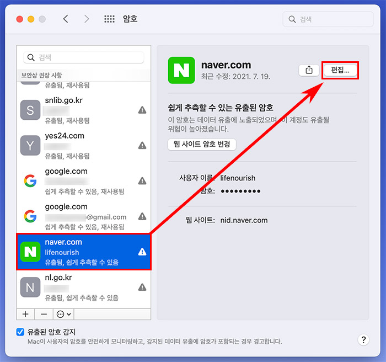Click website value nid.naver.com
The image size is (386, 362).
pyautogui.click(x=244, y=220)
